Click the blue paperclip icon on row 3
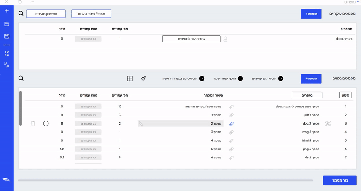Viewport: 361px width, 191px height. (x=231, y=123)
